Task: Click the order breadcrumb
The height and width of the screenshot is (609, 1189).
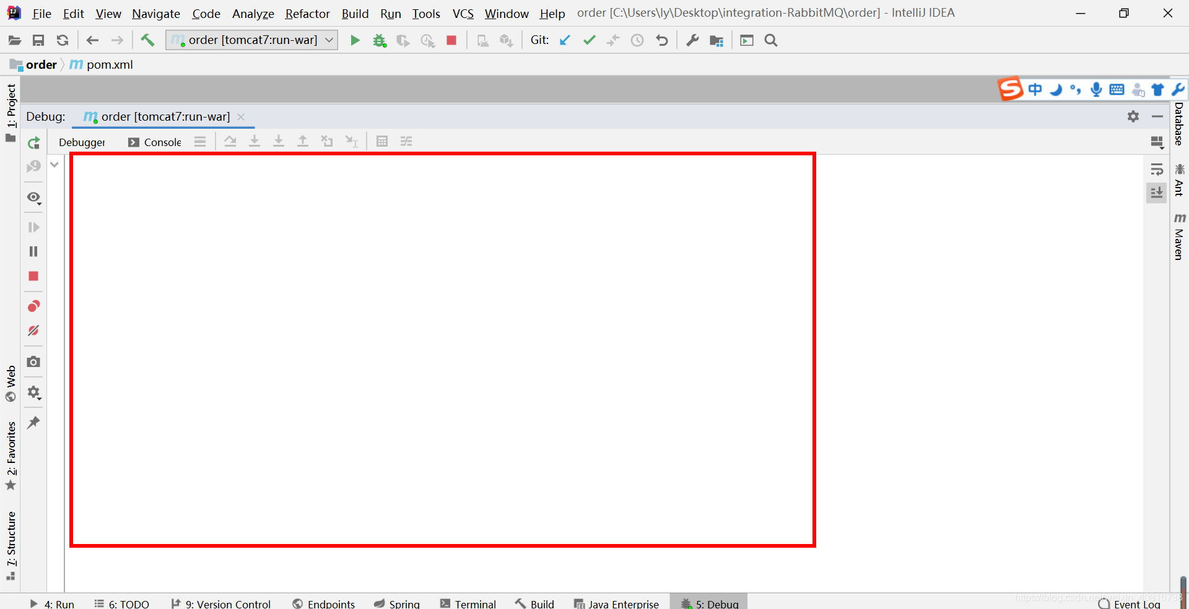Action: coord(33,64)
